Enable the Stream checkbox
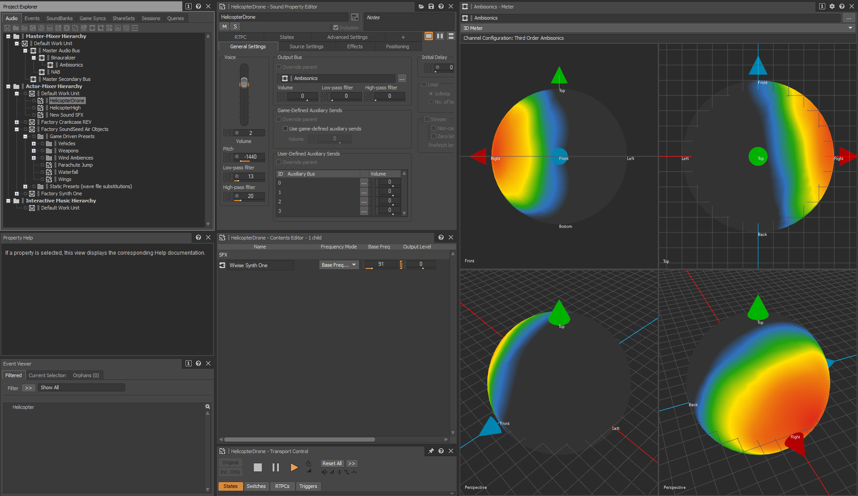 coord(427,119)
